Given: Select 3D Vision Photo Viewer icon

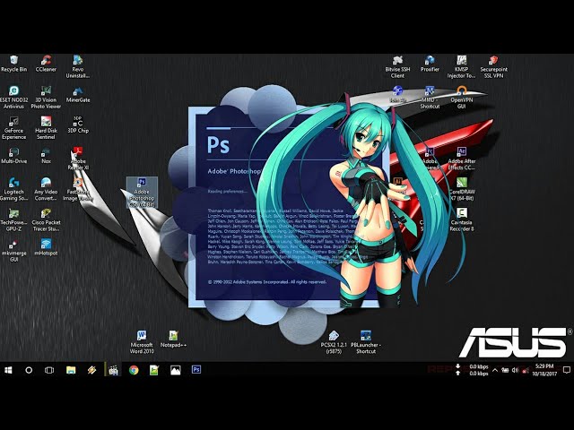Looking at the screenshot, I should pyautogui.click(x=46, y=98).
